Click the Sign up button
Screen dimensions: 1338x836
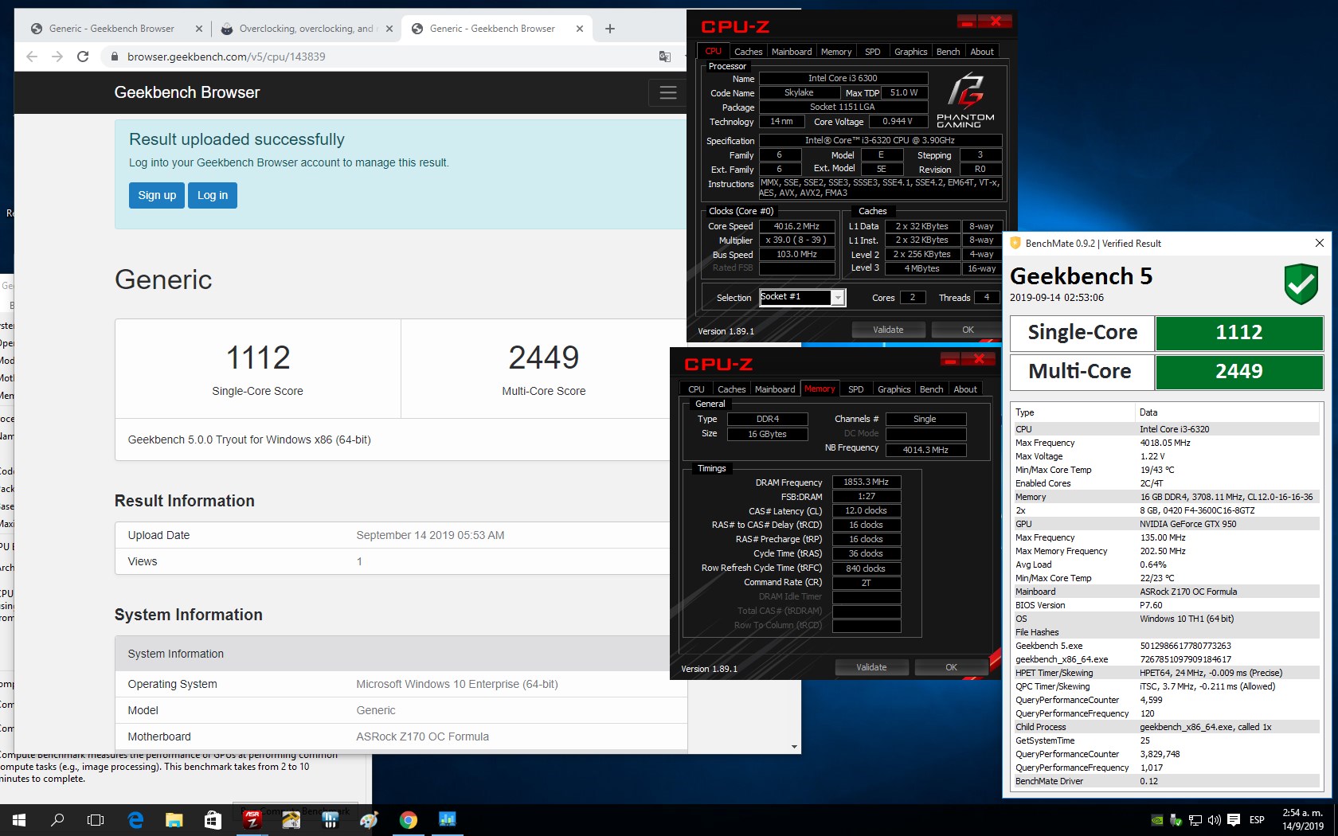pos(157,195)
